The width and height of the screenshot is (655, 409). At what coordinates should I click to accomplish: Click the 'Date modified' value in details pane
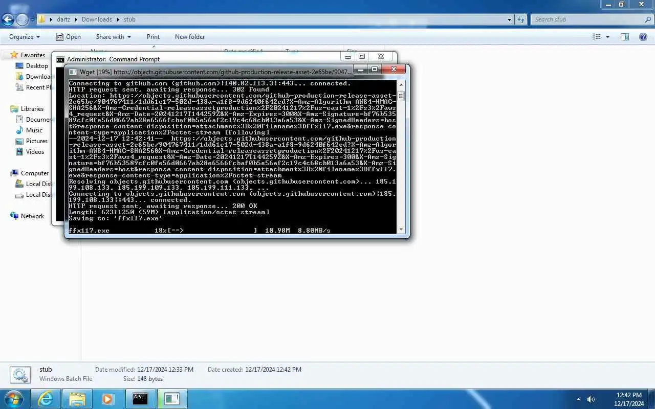tap(165, 370)
